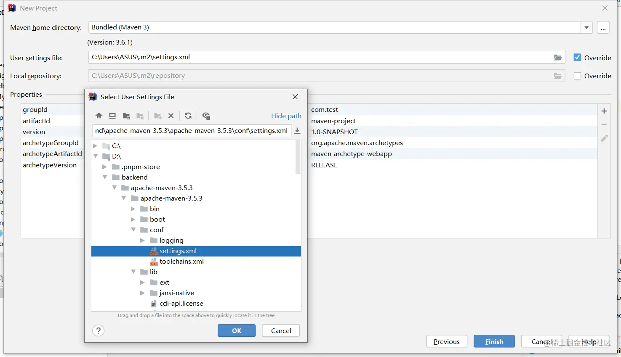Screen dimensions: 621x357
Task: Toggle show hidden files and directories
Action: point(206,116)
